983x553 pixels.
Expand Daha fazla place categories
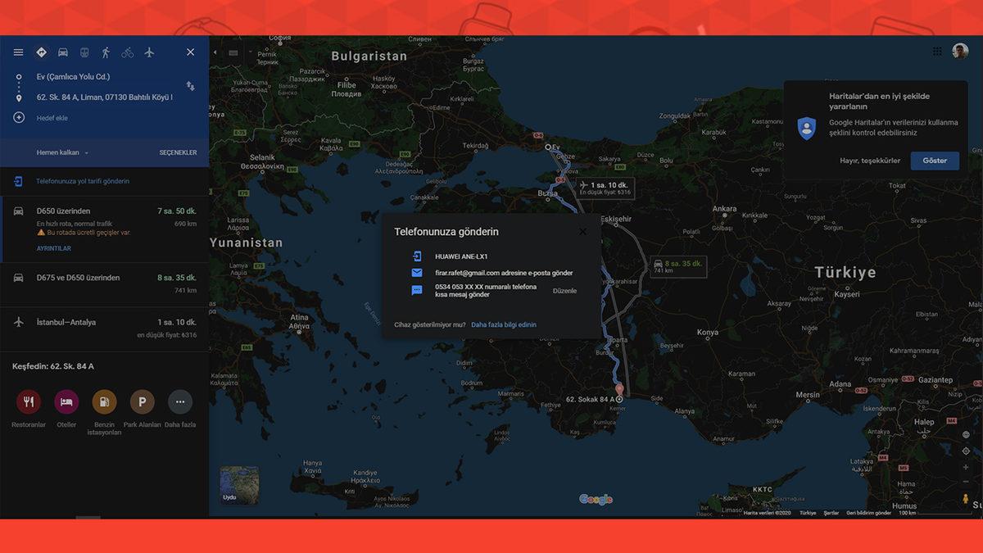tap(179, 402)
